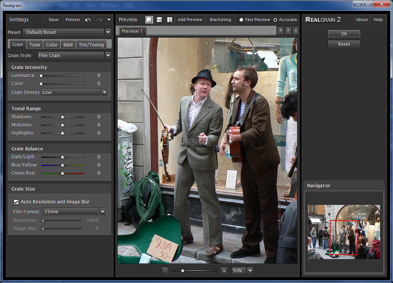Image resolution: width=393 pixels, height=283 pixels.
Task: Open the Grain Style dropdown
Action: click(108, 55)
